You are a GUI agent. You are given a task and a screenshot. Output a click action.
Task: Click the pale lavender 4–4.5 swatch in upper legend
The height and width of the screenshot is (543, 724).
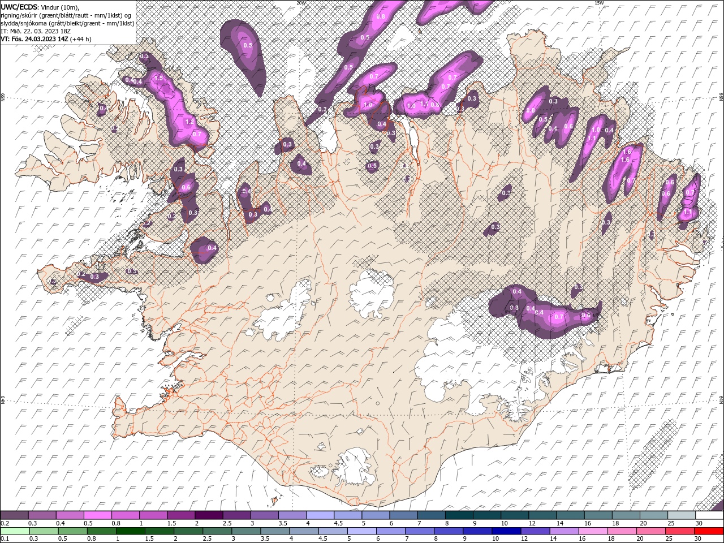click(x=320, y=515)
